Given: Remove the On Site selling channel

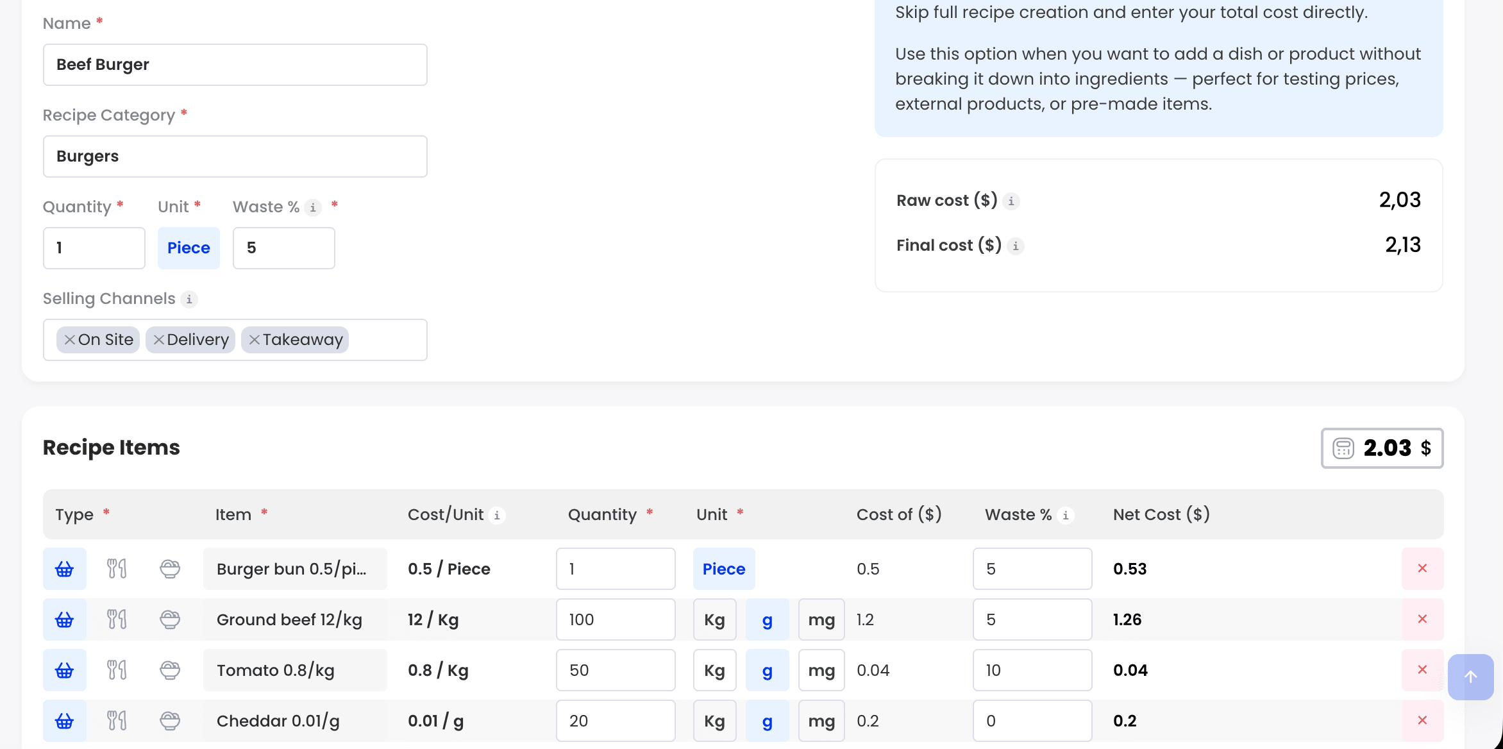Looking at the screenshot, I should point(70,340).
